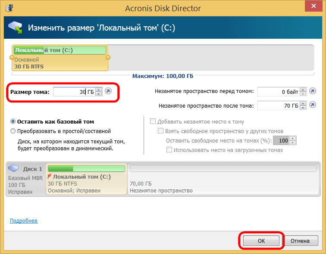Open the 'Подробнее' help link
This screenshot has width=326, height=254.
24,221
